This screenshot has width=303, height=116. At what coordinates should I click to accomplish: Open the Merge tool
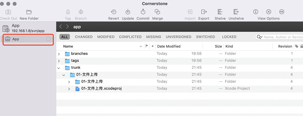[x=158, y=12]
